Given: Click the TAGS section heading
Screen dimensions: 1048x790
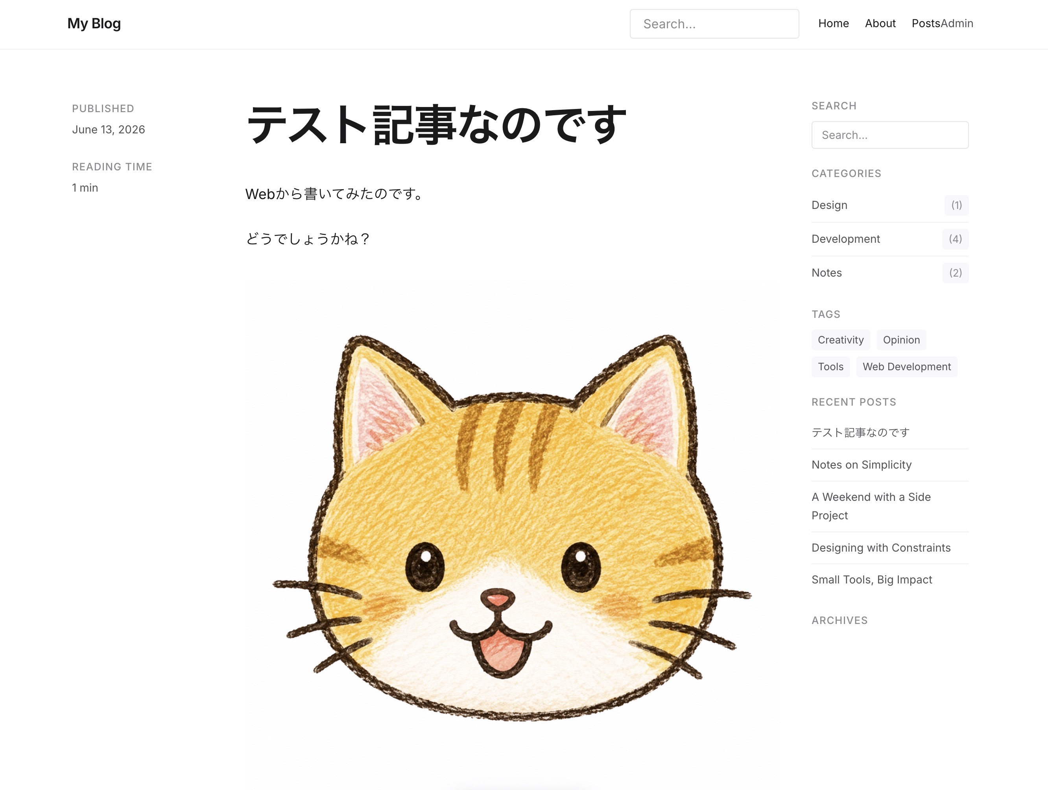Looking at the screenshot, I should 826,314.
